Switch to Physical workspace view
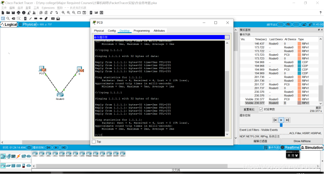The height and width of the screenshot is (174, 324). pos(27,24)
